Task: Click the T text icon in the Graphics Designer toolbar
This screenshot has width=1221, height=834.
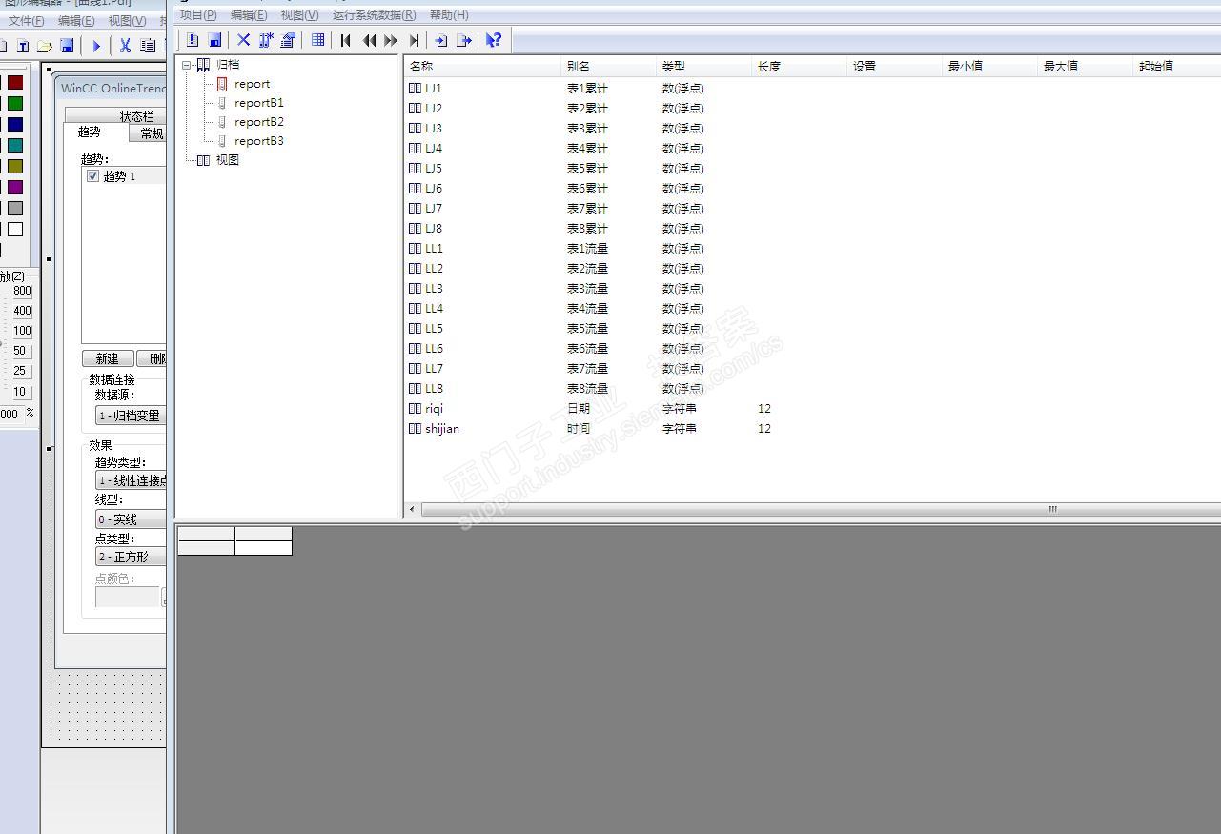Action: click(x=23, y=46)
